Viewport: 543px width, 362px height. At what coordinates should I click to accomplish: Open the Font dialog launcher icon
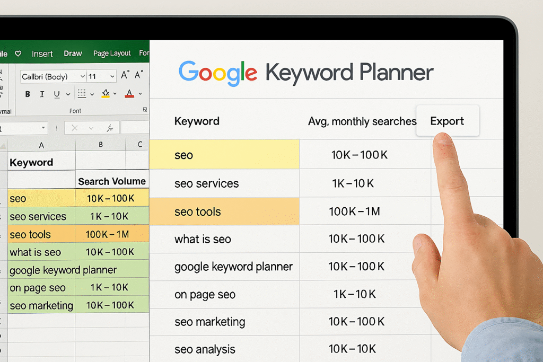point(145,110)
